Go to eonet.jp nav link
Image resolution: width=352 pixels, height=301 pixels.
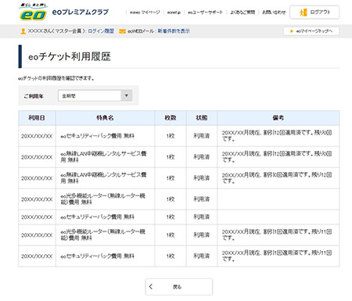tap(174, 13)
